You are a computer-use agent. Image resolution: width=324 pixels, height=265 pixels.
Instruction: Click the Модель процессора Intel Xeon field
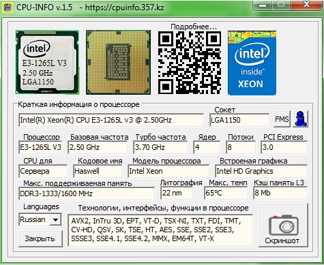tap(168, 171)
